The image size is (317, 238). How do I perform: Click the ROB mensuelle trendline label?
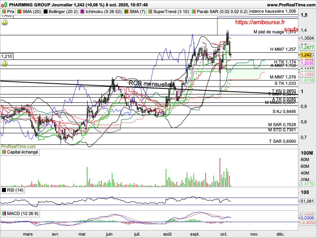pos(150,84)
